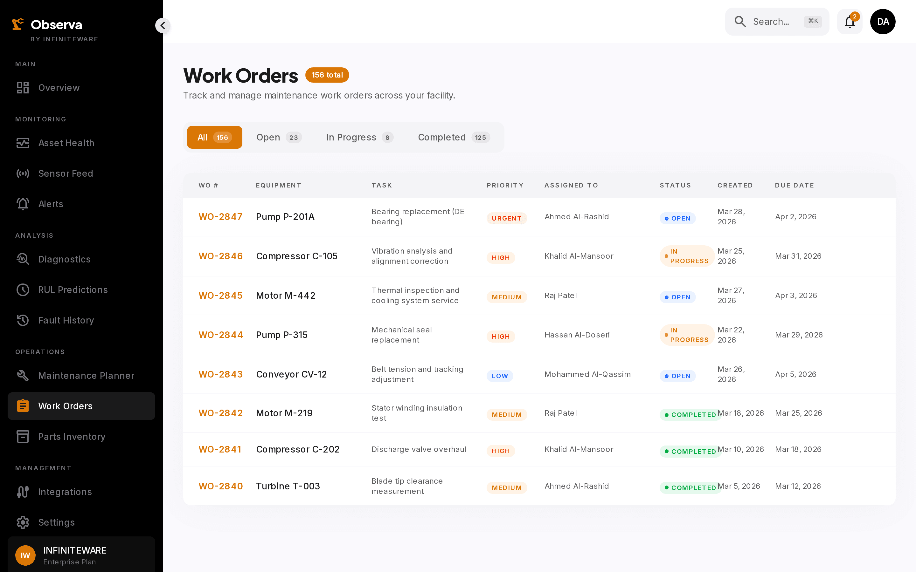916x572 pixels.
Task: Open the DA user profile avatar
Action: (883, 22)
